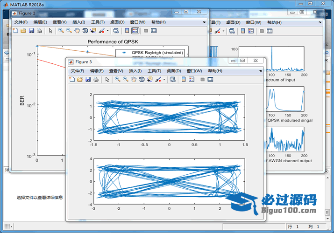
Task: Click Print Figure icon in Figure 3
Action: (x=96, y=79)
